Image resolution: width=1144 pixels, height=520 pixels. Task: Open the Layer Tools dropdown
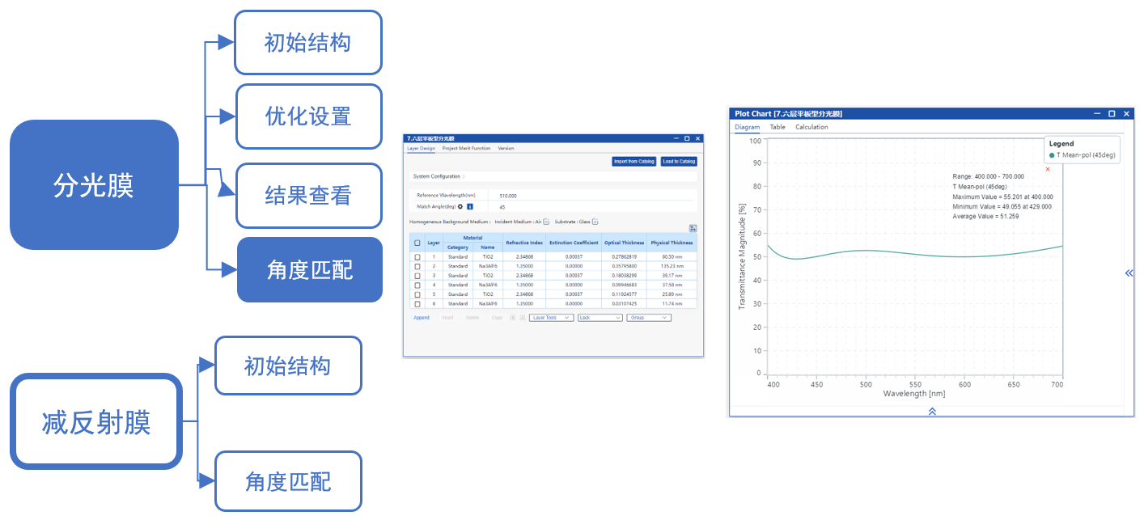(x=552, y=318)
